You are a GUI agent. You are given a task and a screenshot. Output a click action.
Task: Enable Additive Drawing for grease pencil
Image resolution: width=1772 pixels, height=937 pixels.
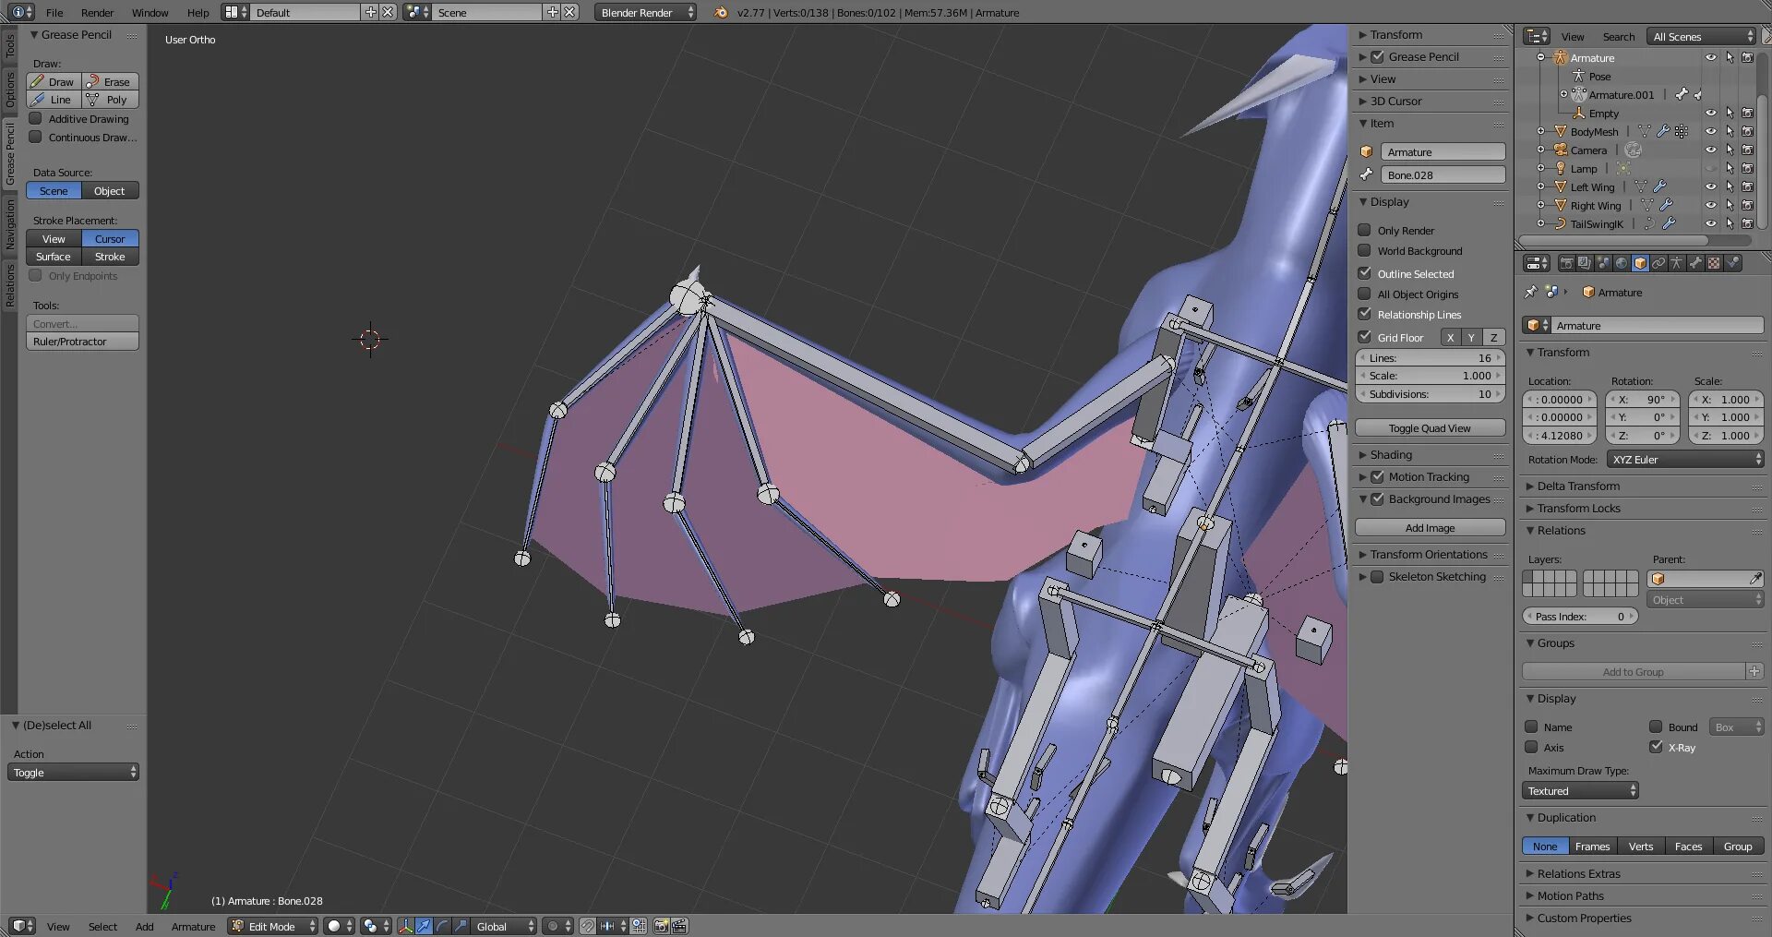pyautogui.click(x=35, y=118)
